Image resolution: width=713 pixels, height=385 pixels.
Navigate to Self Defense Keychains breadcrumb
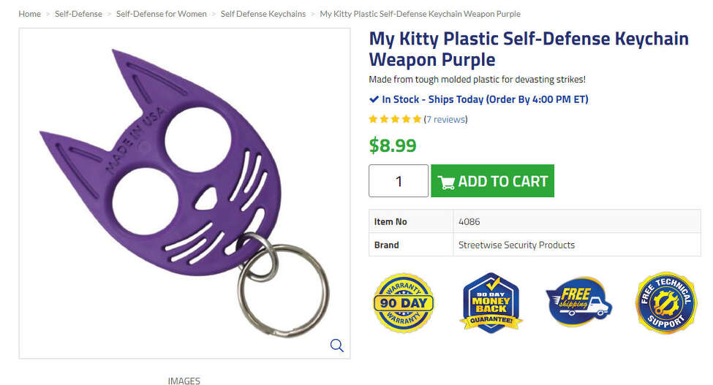coord(263,14)
